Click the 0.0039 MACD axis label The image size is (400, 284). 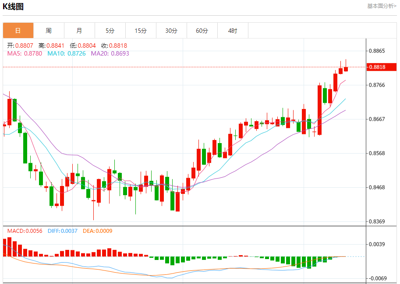[377, 244]
